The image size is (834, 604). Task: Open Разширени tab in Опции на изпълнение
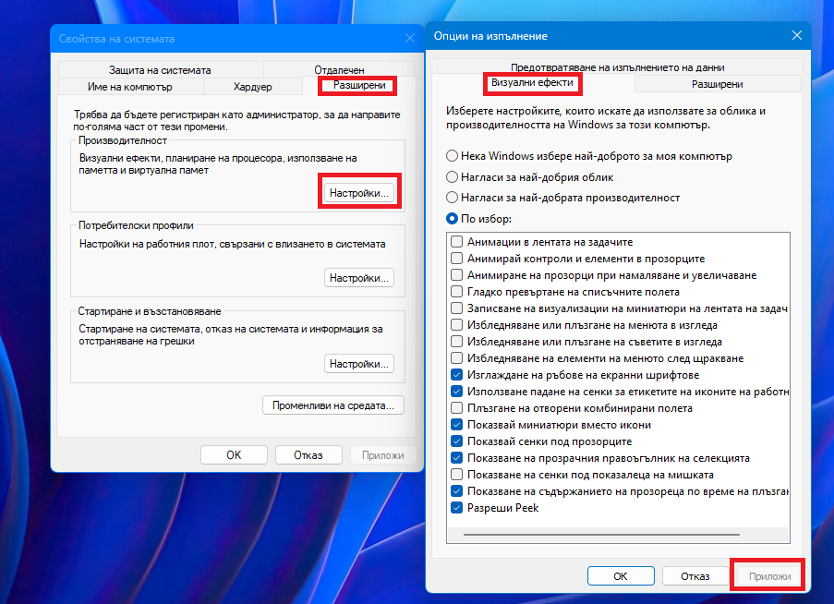[x=718, y=84]
